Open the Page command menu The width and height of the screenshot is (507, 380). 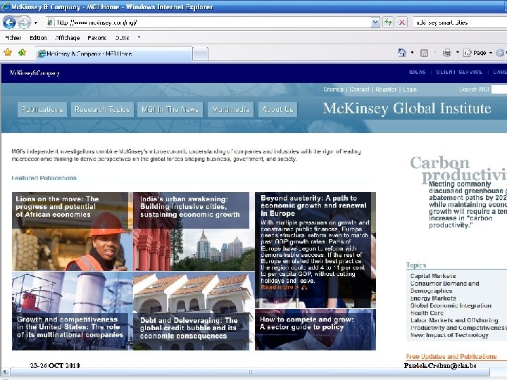(478, 53)
